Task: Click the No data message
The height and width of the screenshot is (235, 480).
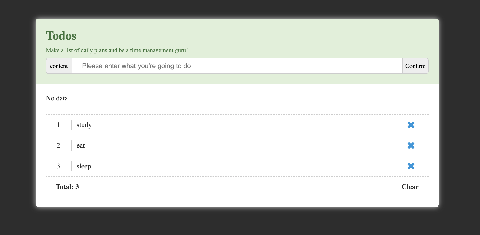Action: (57, 98)
